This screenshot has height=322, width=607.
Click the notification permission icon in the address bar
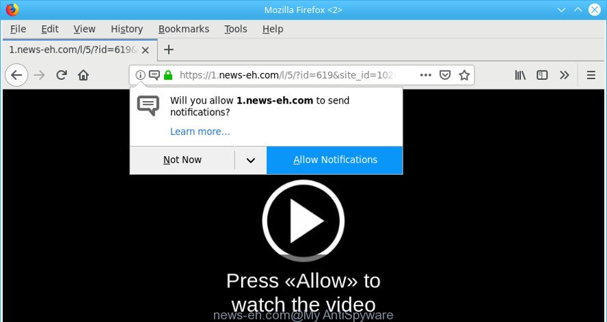pyautogui.click(x=154, y=75)
